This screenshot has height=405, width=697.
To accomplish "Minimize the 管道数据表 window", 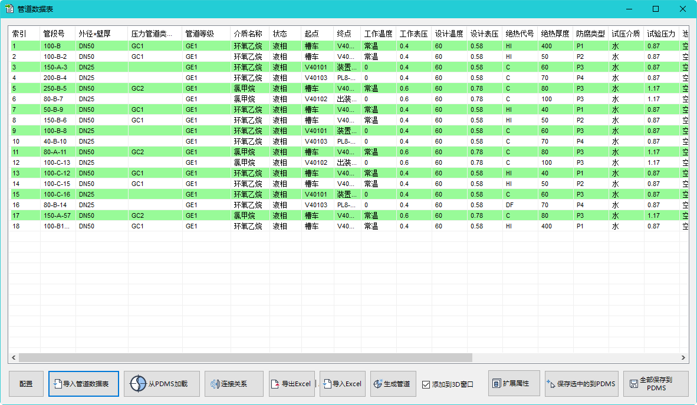I will point(629,9).
